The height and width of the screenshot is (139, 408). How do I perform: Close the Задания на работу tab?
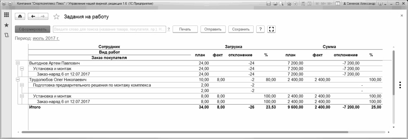pos(401,16)
